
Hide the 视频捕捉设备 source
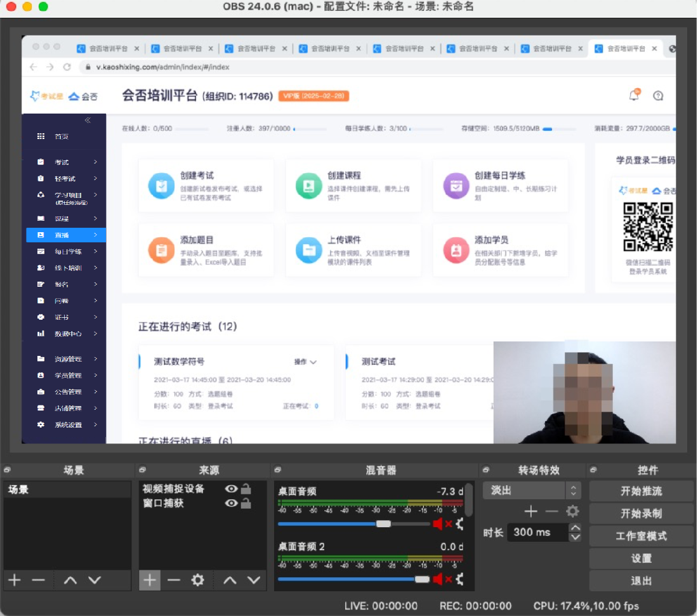(232, 488)
